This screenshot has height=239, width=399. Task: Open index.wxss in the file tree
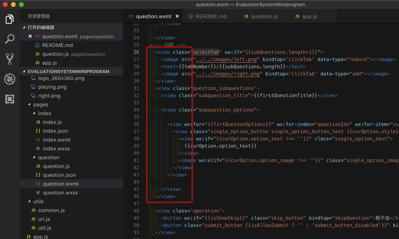(x=71, y=149)
